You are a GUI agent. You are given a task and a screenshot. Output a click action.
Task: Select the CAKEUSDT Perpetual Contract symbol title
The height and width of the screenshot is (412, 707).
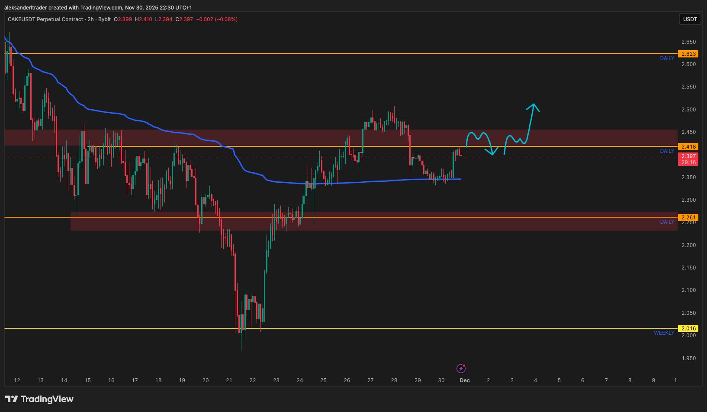(45, 19)
